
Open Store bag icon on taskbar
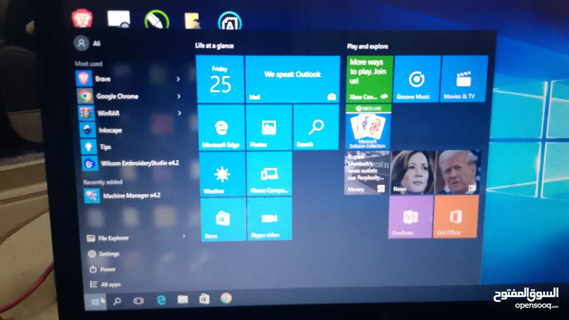(204, 299)
